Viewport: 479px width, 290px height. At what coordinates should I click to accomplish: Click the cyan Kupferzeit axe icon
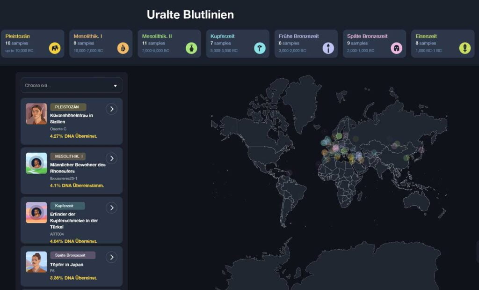(260, 48)
